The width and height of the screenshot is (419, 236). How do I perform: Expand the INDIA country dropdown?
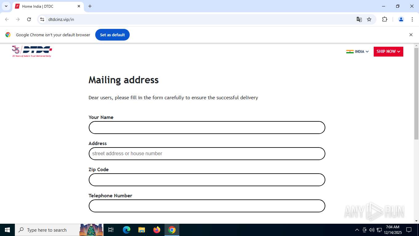[x=357, y=52]
